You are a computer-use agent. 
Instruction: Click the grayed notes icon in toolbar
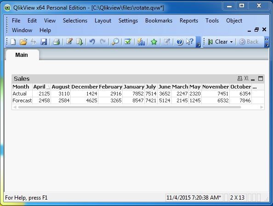pyautogui.click(x=167, y=42)
